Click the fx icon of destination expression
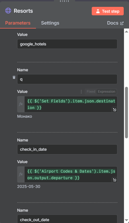The image size is (129, 223). 21,104
